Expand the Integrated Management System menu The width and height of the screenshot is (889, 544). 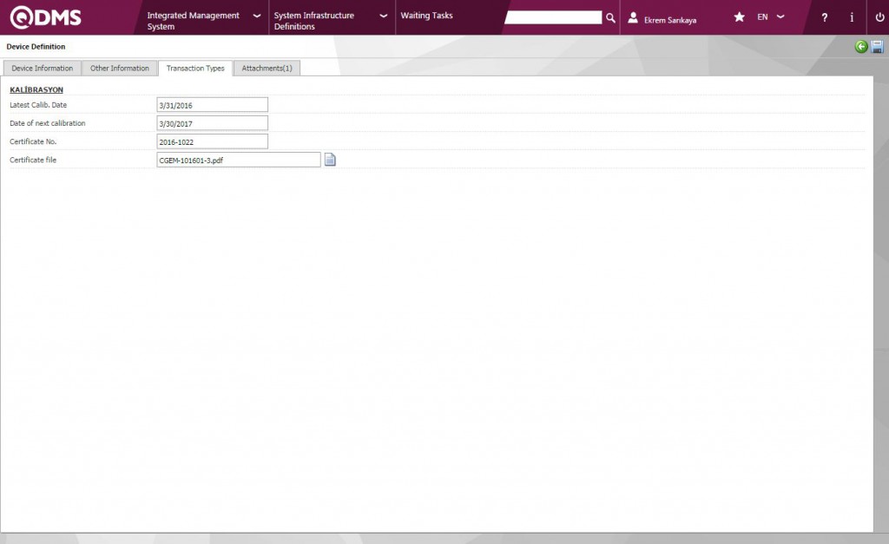click(202, 21)
